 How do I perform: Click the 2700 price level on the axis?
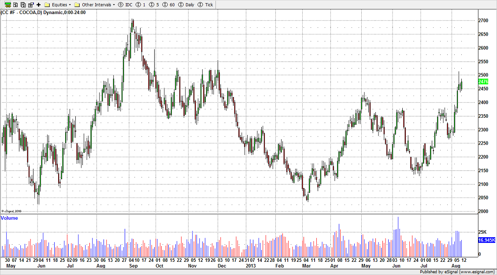(x=483, y=21)
